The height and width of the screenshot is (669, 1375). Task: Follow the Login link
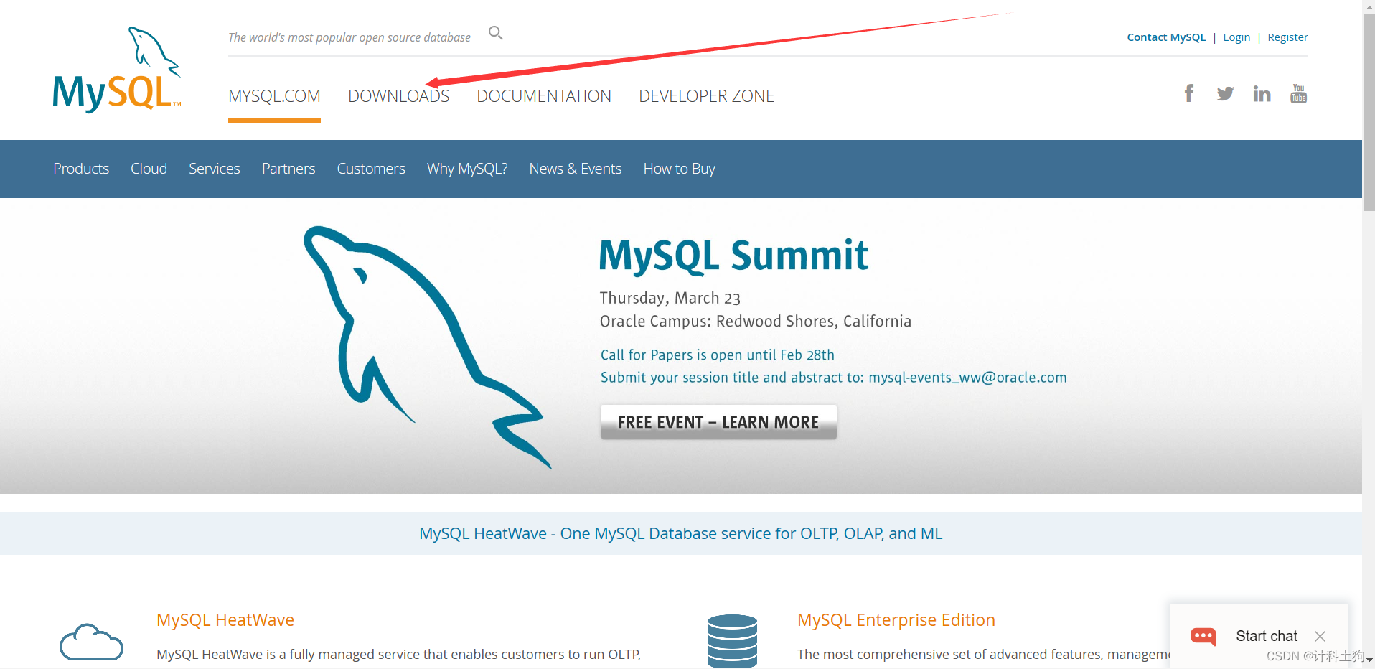1236,37
